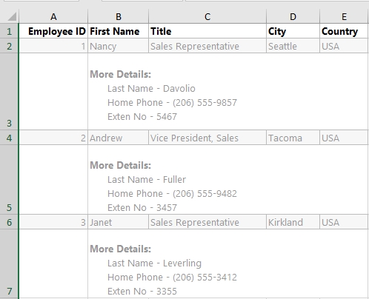Select row 7 header

point(9,263)
